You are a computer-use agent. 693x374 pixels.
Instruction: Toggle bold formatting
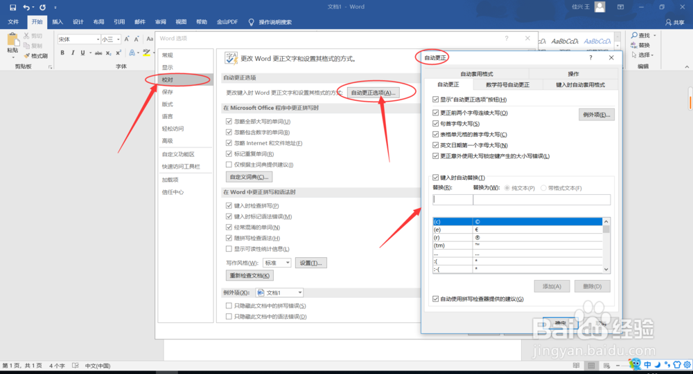[62, 53]
